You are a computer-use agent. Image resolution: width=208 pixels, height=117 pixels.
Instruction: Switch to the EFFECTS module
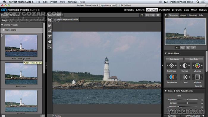point(177,10)
